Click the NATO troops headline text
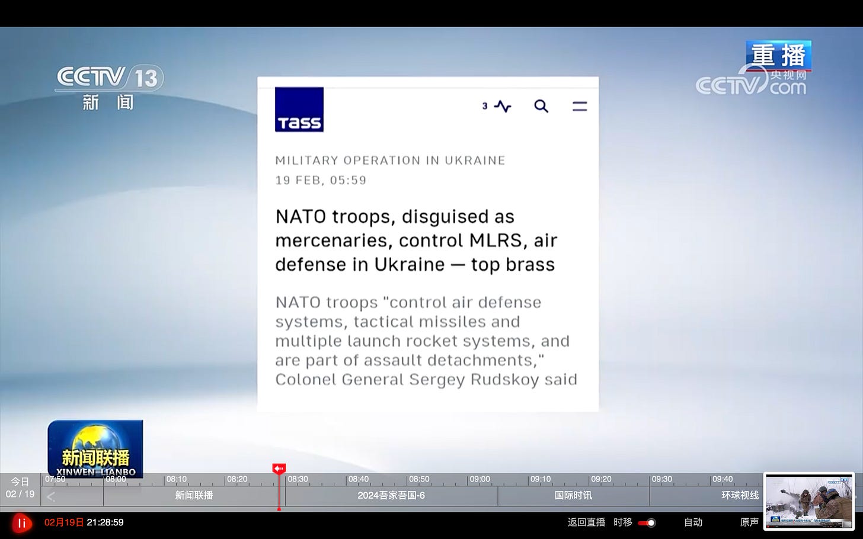 (416, 240)
